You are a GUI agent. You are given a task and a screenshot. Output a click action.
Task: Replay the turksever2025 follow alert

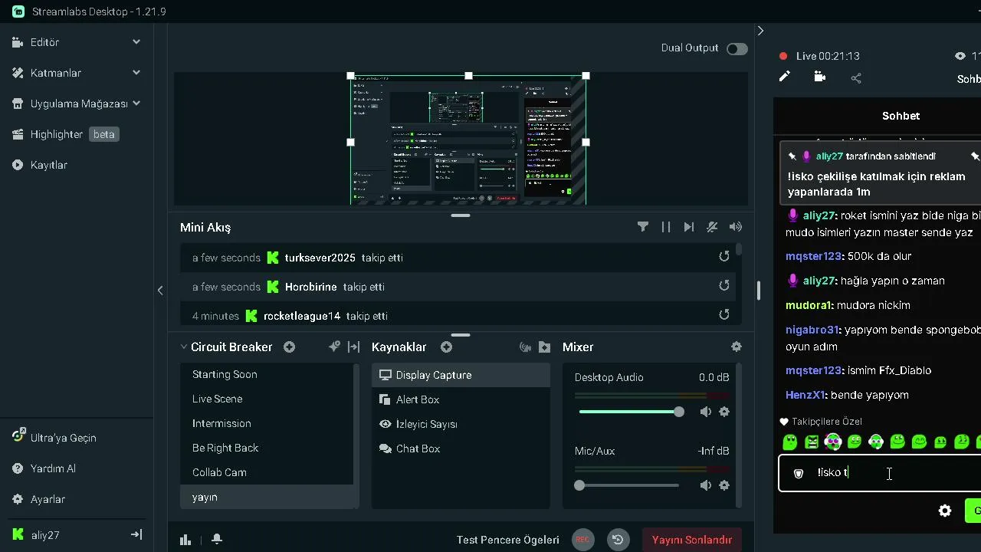click(723, 257)
